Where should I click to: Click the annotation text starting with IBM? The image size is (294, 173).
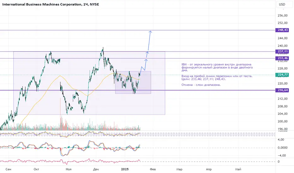click(217, 67)
